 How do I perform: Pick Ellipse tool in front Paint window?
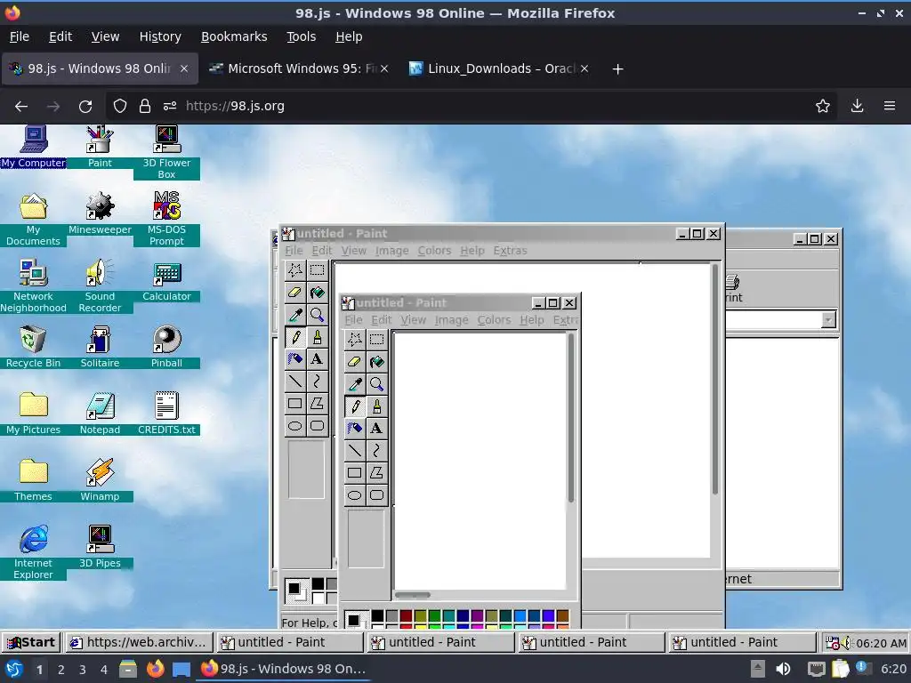coord(354,494)
